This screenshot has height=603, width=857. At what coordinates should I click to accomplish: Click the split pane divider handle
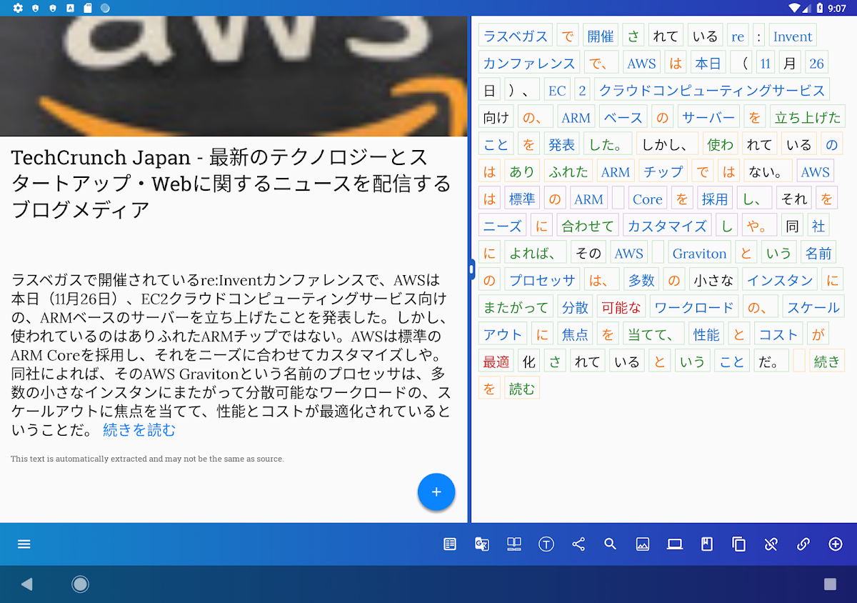point(471,269)
